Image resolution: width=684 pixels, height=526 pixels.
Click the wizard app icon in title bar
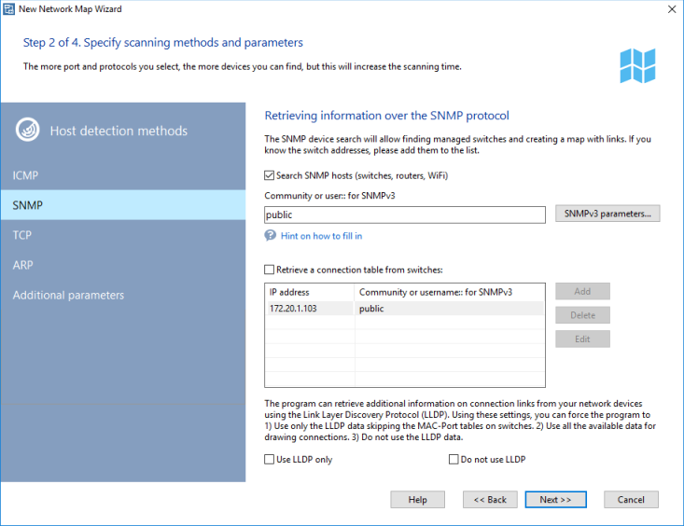[9, 9]
